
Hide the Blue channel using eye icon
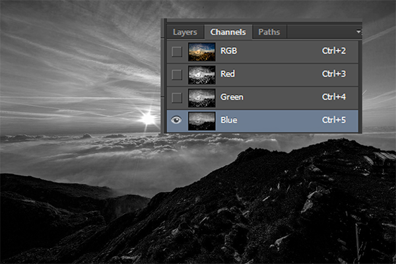pyautogui.click(x=176, y=120)
